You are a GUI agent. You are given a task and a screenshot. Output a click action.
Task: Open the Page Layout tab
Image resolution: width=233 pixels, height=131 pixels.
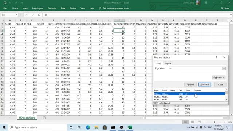point(38,8)
